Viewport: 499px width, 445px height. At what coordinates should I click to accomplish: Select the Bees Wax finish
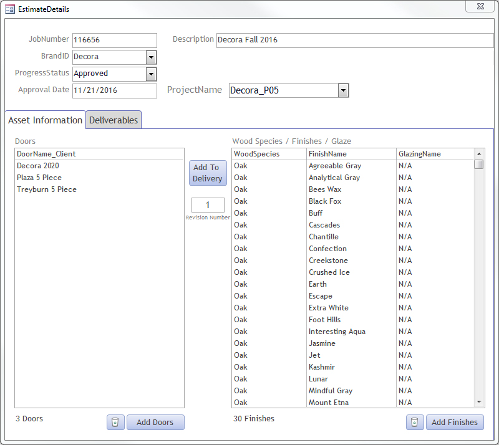pos(353,189)
